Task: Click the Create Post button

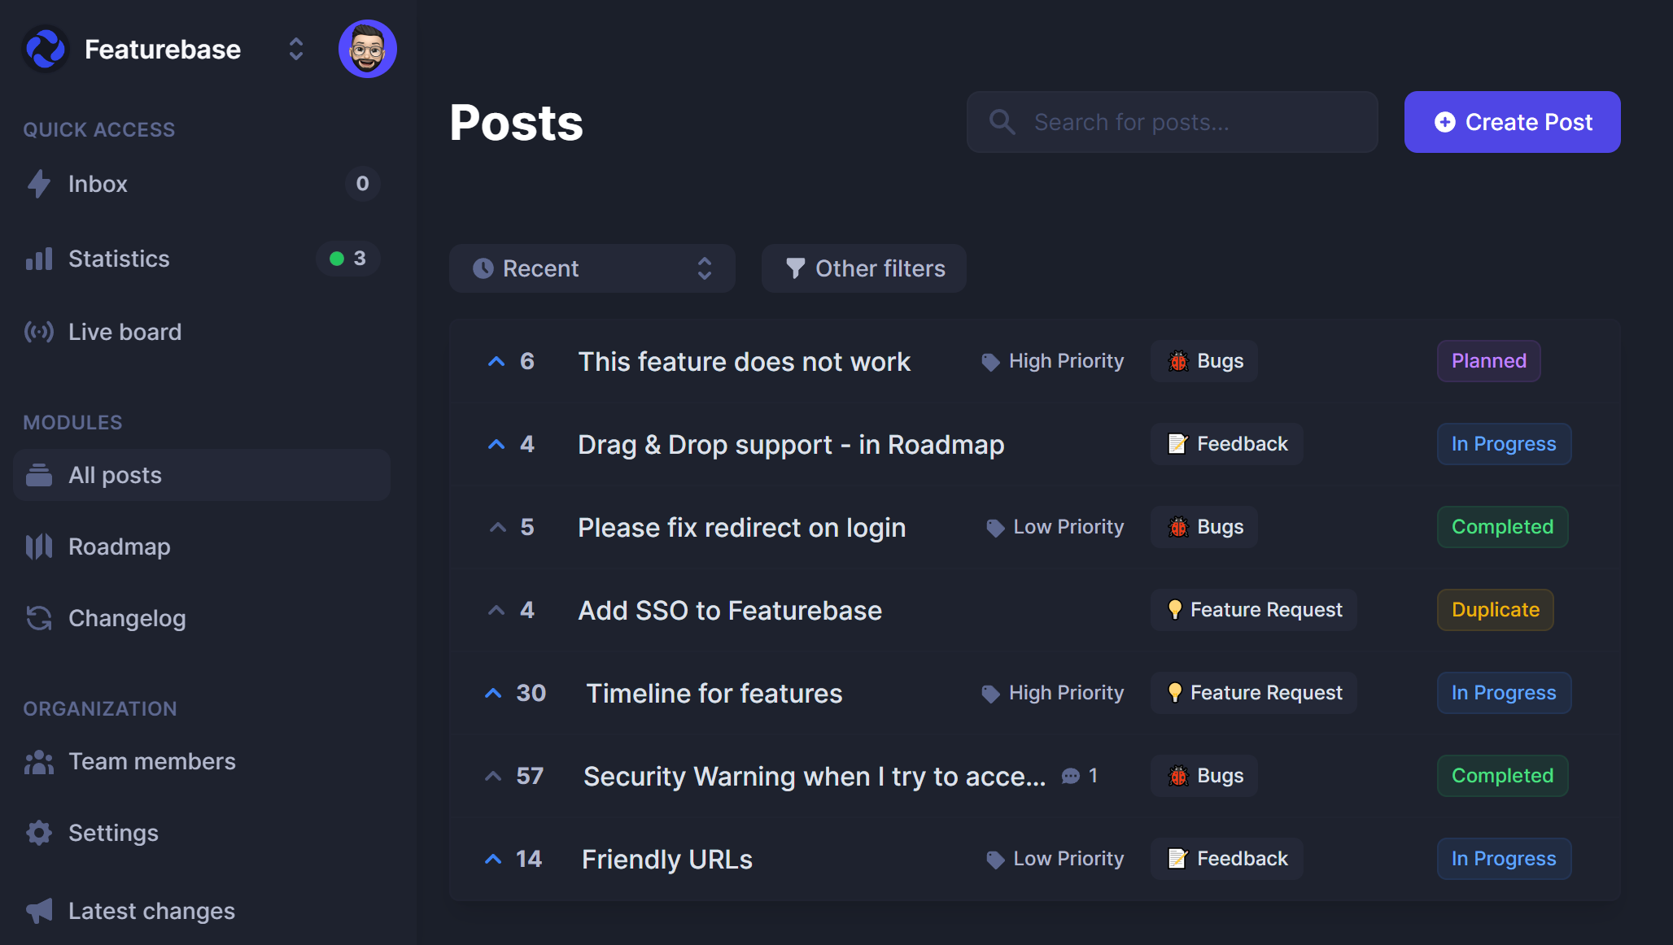Action: (1511, 121)
